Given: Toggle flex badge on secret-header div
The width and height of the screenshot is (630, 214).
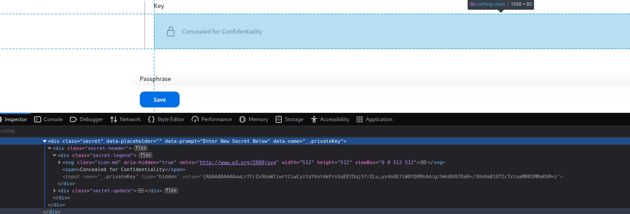Looking at the screenshot, I should [x=141, y=148].
